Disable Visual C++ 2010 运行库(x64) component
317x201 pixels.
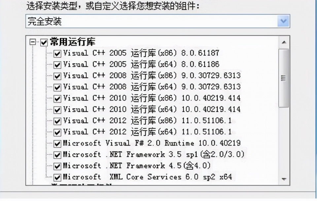pyautogui.click(x=57, y=110)
